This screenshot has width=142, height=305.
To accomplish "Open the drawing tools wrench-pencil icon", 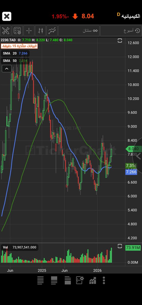I will pyautogui.click(x=6, y=30).
